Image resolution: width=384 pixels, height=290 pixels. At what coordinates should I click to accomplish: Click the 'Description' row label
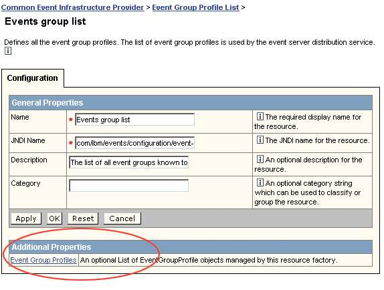click(29, 160)
